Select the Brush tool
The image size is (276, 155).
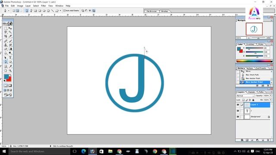(x=10, y=41)
